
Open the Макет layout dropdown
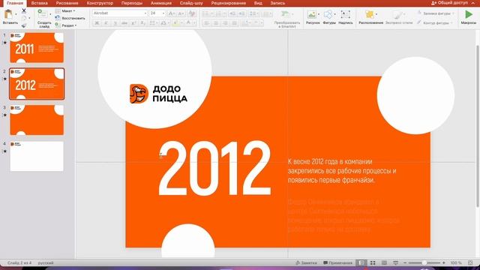(x=65, y=11)
